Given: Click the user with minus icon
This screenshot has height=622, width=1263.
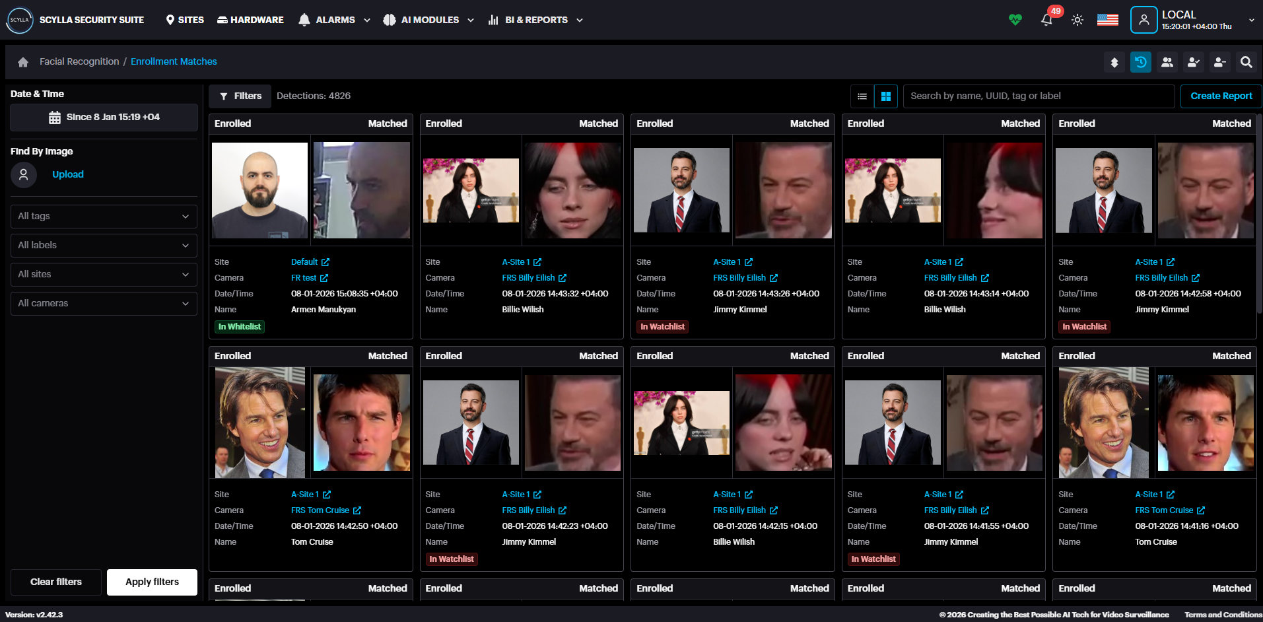Looking at the screenshot, I should coord(1219,62).
